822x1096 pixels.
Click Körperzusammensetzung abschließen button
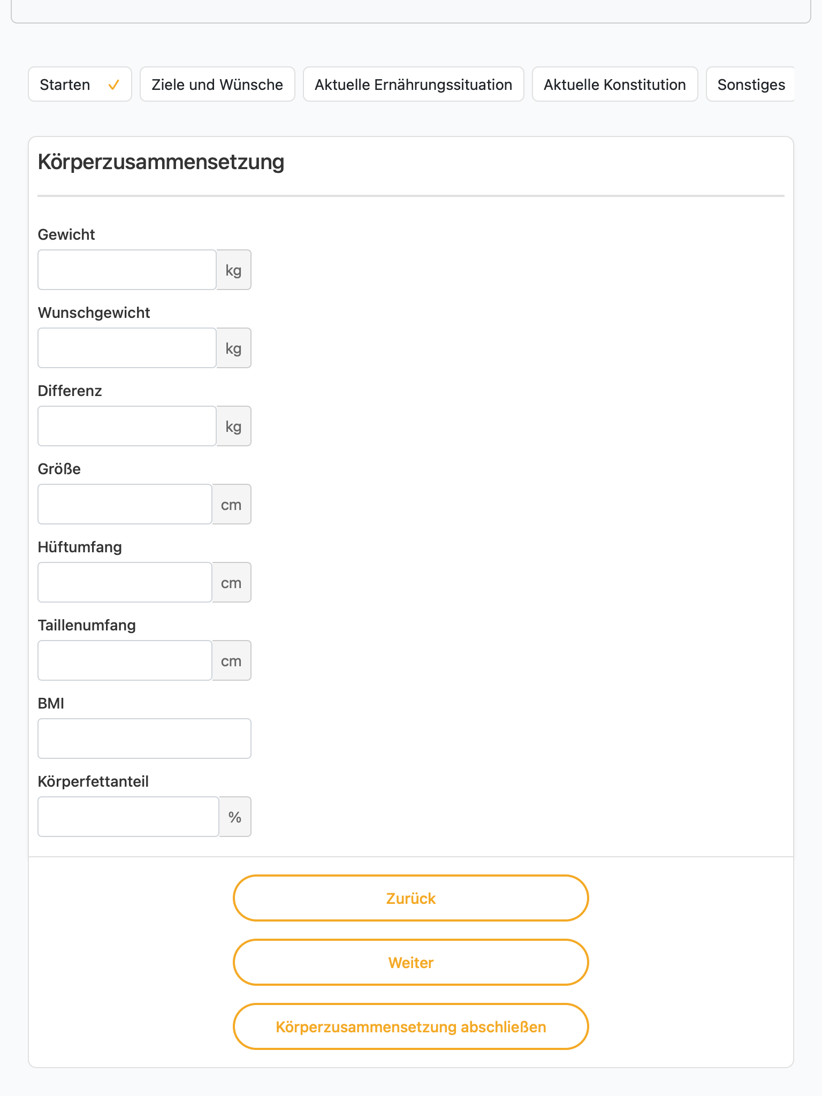tap(411, 1026)
